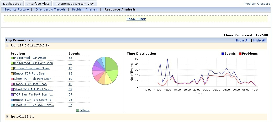Image resolution: width=274 pixels, height=122 pixels.
Task: Click the red Problems legend icon
Action: pos(240,54)
